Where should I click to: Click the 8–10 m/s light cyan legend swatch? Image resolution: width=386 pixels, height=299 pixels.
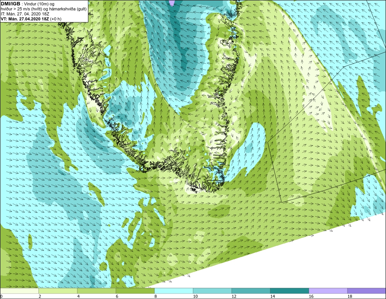(x=174, y=291)
